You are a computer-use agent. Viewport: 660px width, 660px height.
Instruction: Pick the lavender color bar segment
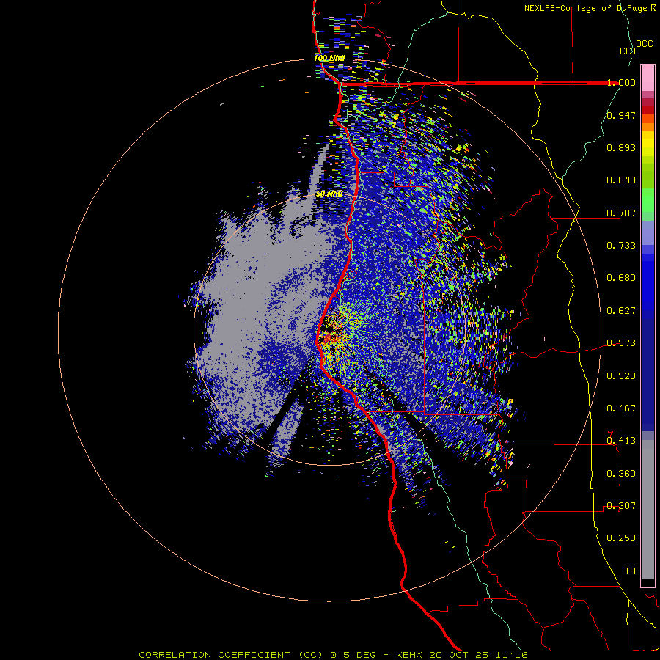tap(648, 232)
